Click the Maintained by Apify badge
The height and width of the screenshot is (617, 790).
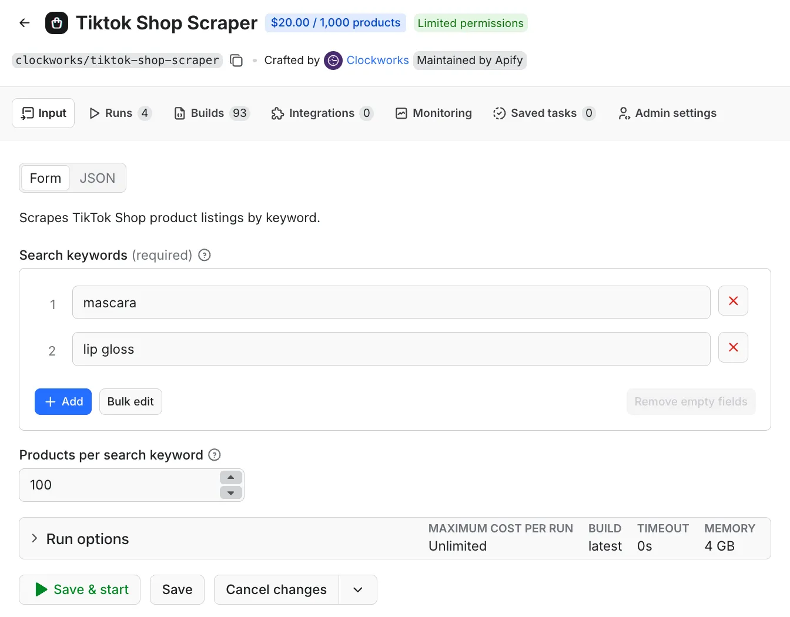[470, 61]
